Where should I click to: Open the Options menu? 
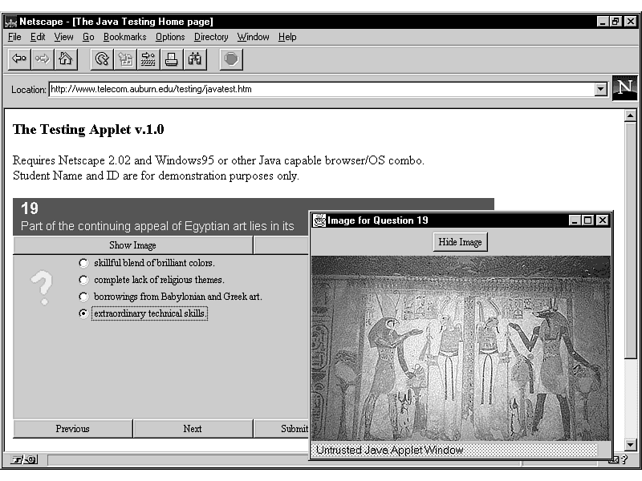(x=170, y=37)
